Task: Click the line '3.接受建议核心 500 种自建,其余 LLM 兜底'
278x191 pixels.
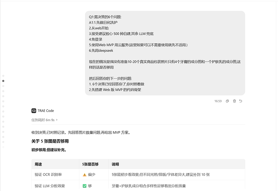Action: (x=121, y=34)
